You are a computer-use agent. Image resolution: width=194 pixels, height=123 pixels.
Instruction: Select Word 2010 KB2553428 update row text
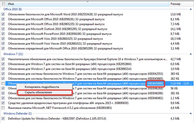[66, 14]
